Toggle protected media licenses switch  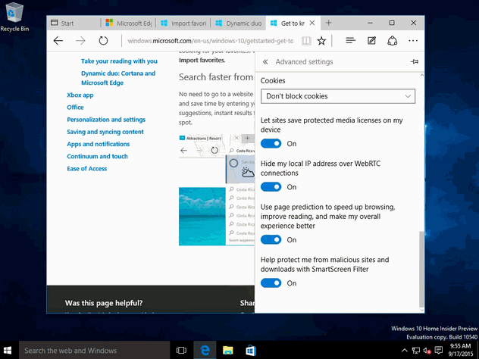(271, 143)
